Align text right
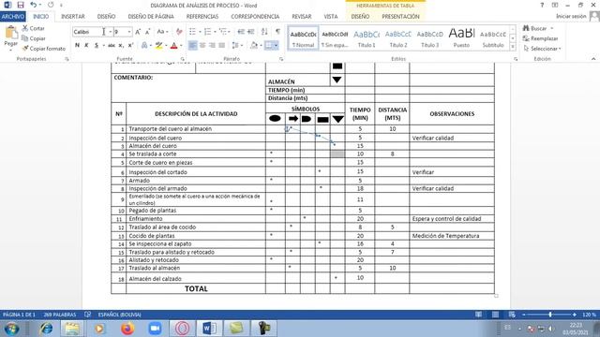 tap(212, 45)
